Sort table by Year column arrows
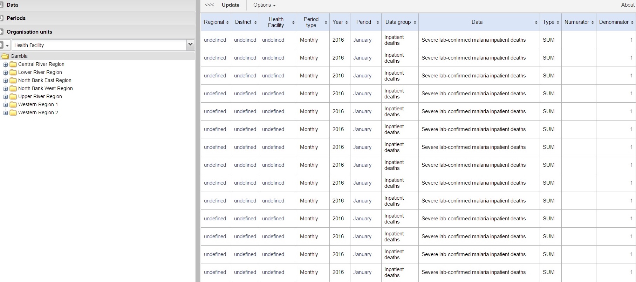This screenshot has width=636, height=282. click(347, 22)
